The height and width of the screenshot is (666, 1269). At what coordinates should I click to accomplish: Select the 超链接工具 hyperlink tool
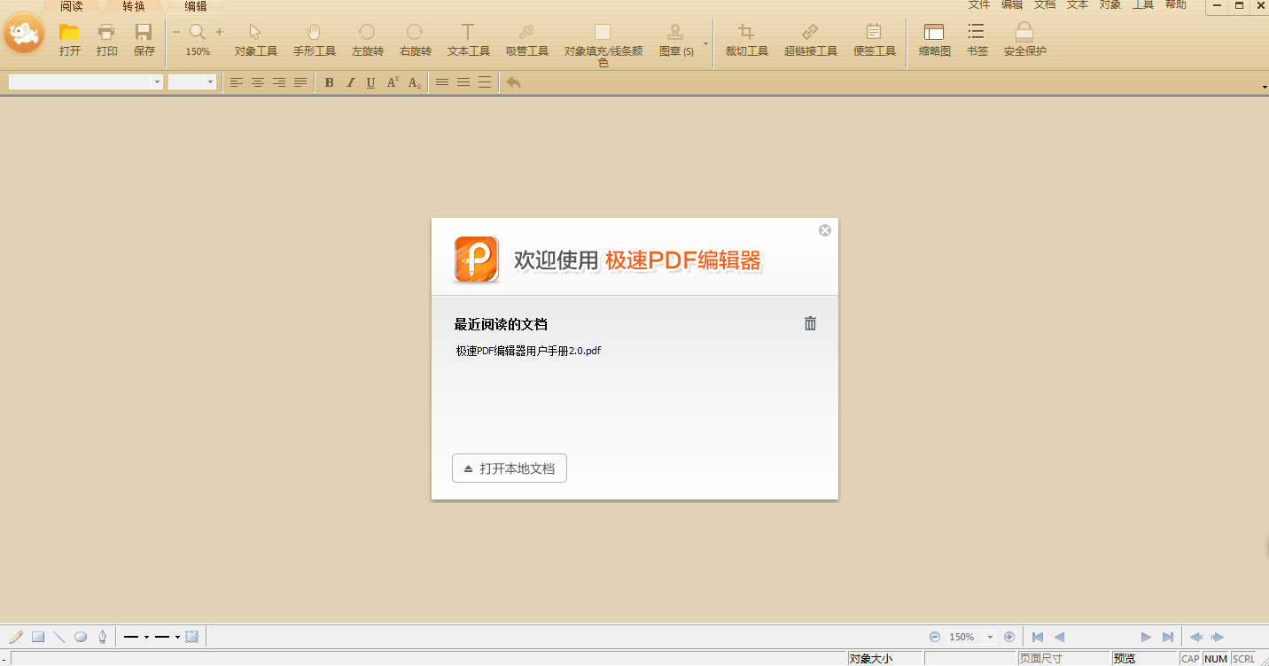[x=811, y=41]
